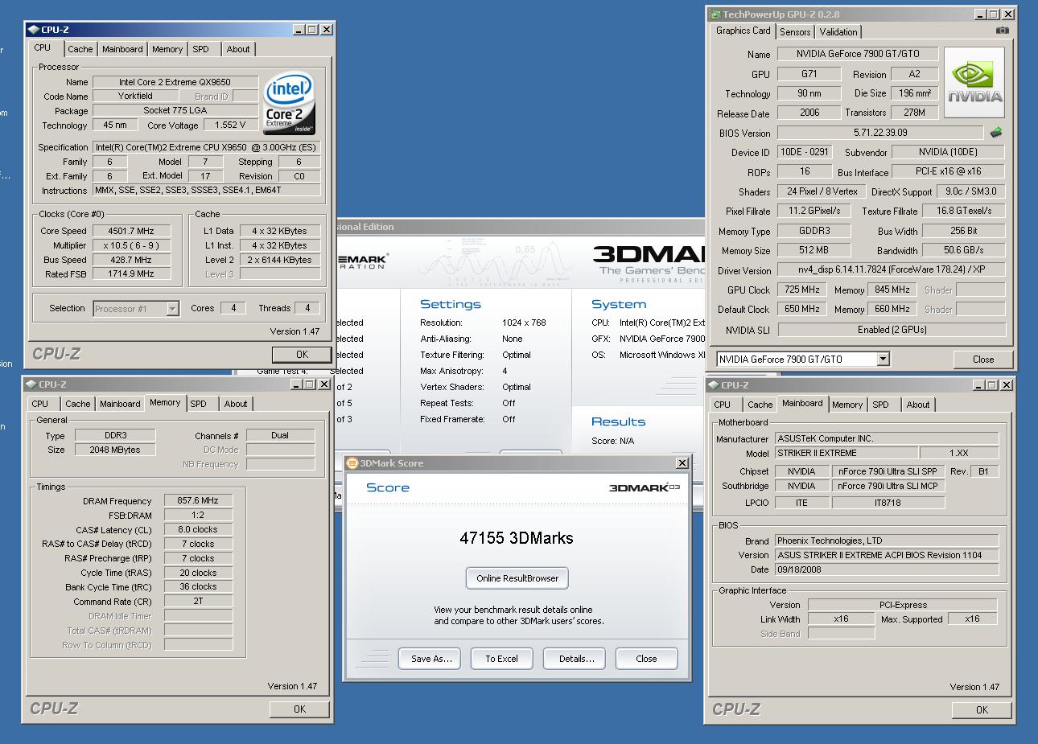Click the CPU-Z Memory window title icon
This screenshot has height=744, width=1038.
tap(31, 384)
